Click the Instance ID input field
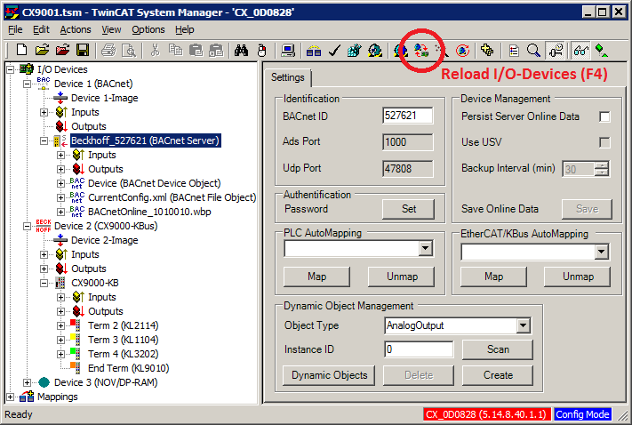The height and width of the screenshot is (425, 632). click(x=419, y=349)
